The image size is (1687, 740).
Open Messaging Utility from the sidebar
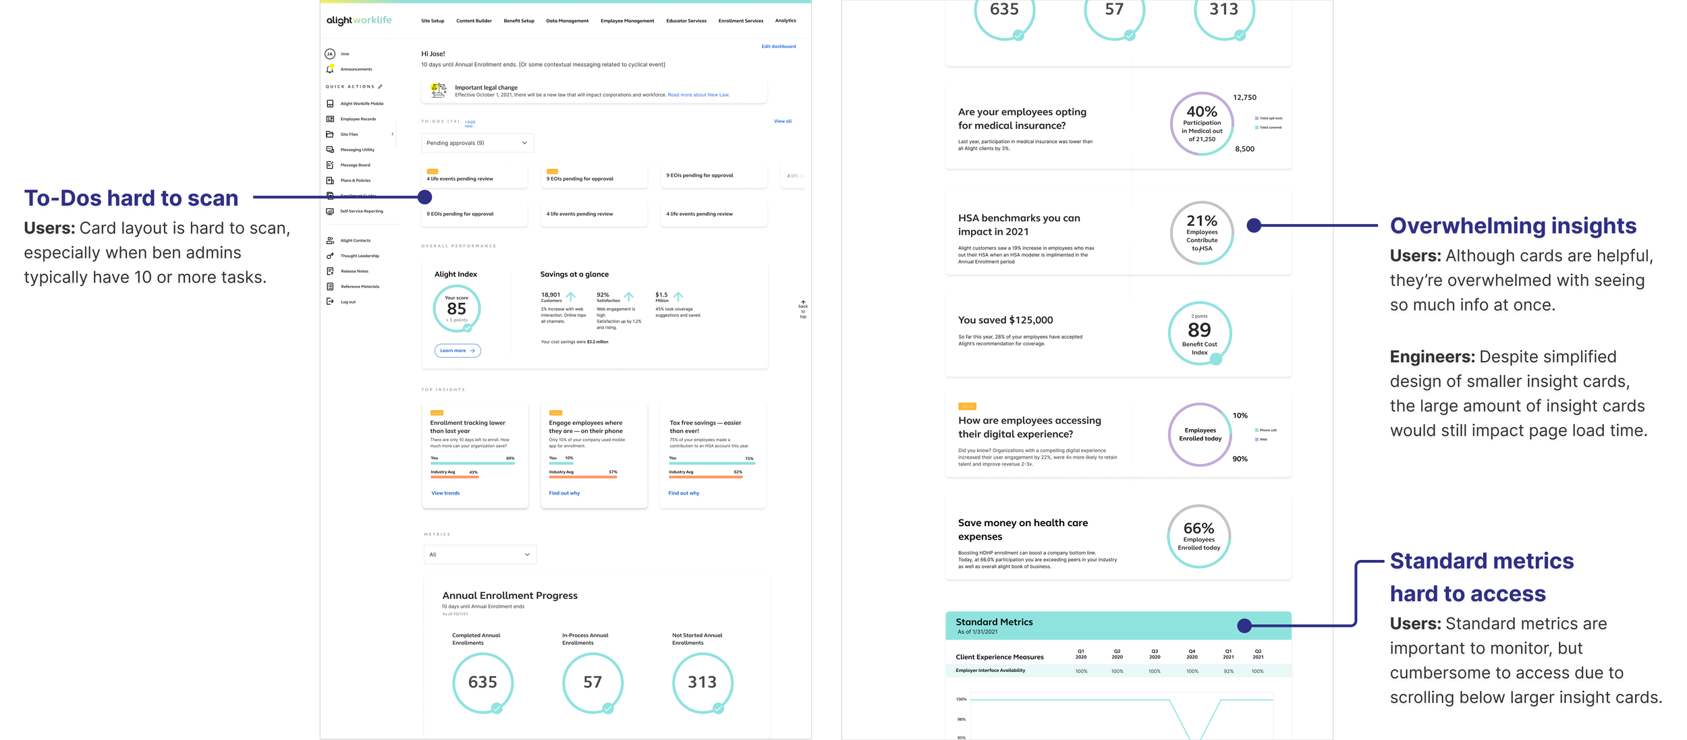click(x=330, y=150)
